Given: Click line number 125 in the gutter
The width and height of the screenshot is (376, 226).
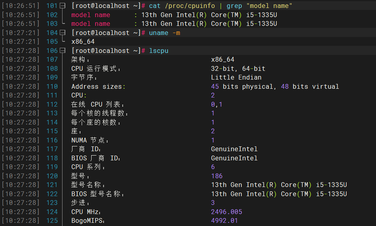Looking at the screenshot, I should [52, 221].
